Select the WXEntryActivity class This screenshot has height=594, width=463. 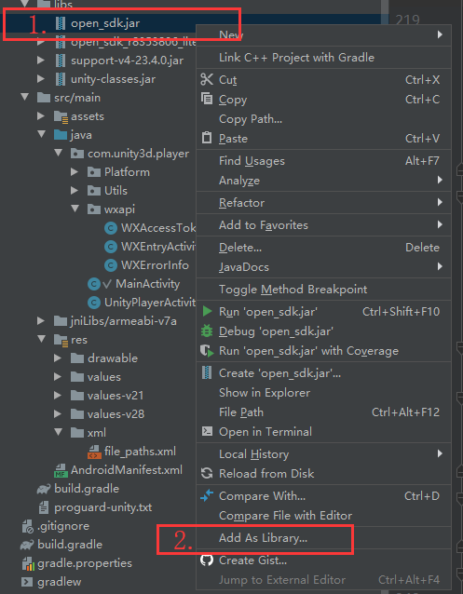[x=158, y=247]
